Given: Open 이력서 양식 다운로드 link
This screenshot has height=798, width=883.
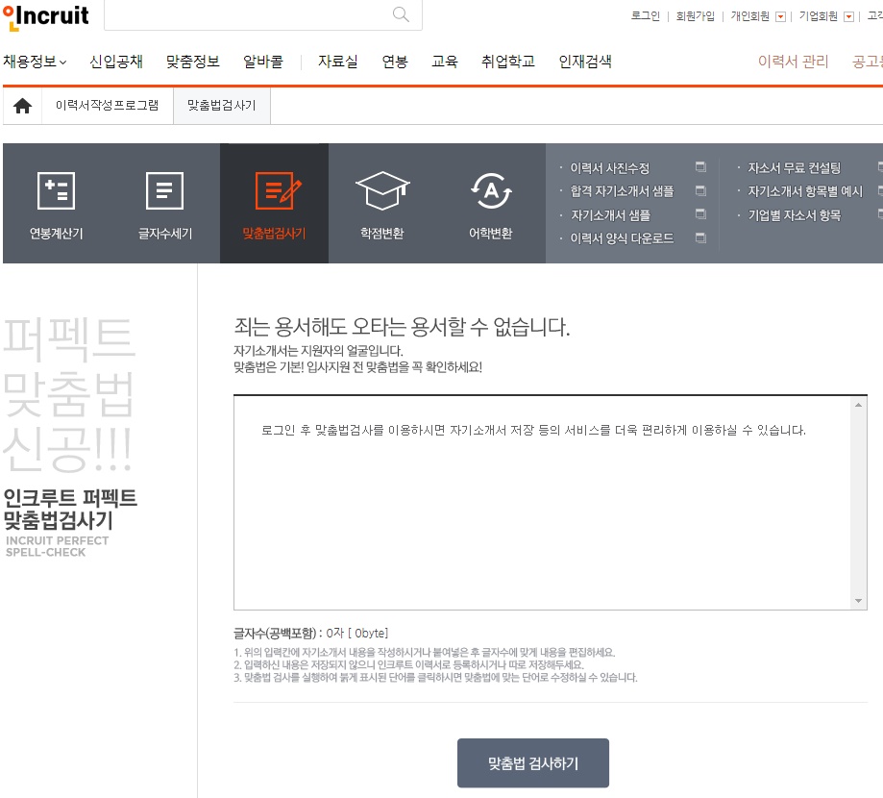Looking at the screenshot, I should click(x=622, y=238).
